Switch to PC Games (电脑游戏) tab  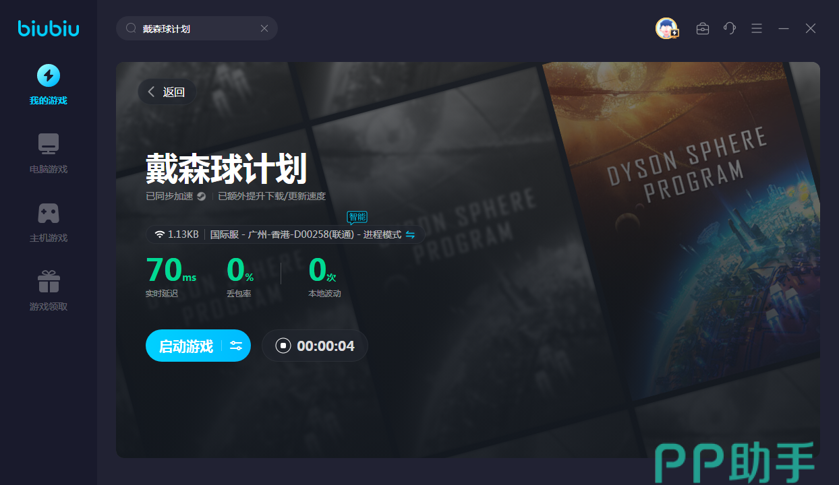click(48, 153)
